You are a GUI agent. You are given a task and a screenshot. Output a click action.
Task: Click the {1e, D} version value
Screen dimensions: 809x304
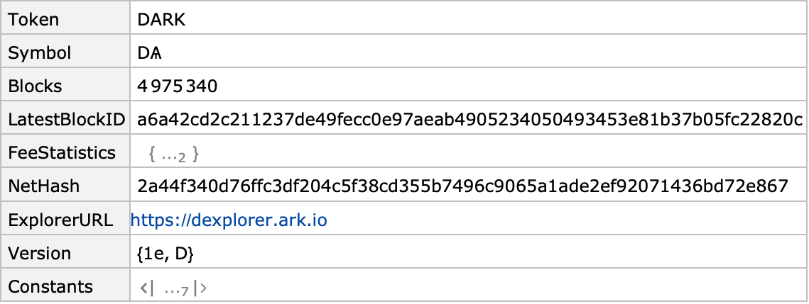[x=165, y=253]
